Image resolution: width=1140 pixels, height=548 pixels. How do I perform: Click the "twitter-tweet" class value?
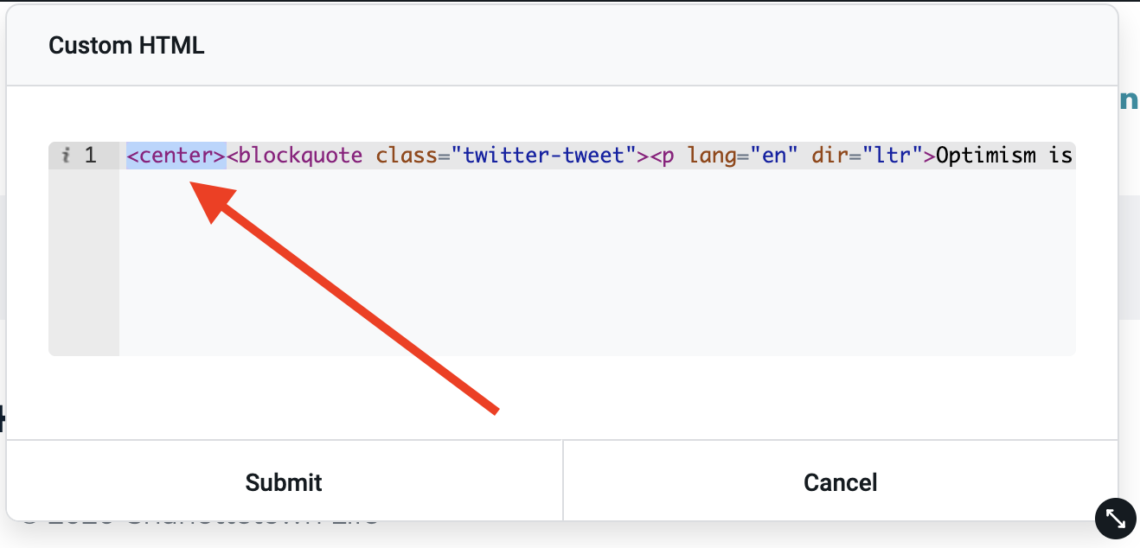pos(544,156)
